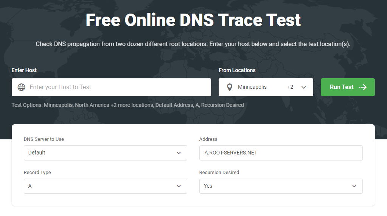Click the Address field A.ROOT-SERVERS.NET
This screenshot has width=387, height=216.
pos(281,153)
